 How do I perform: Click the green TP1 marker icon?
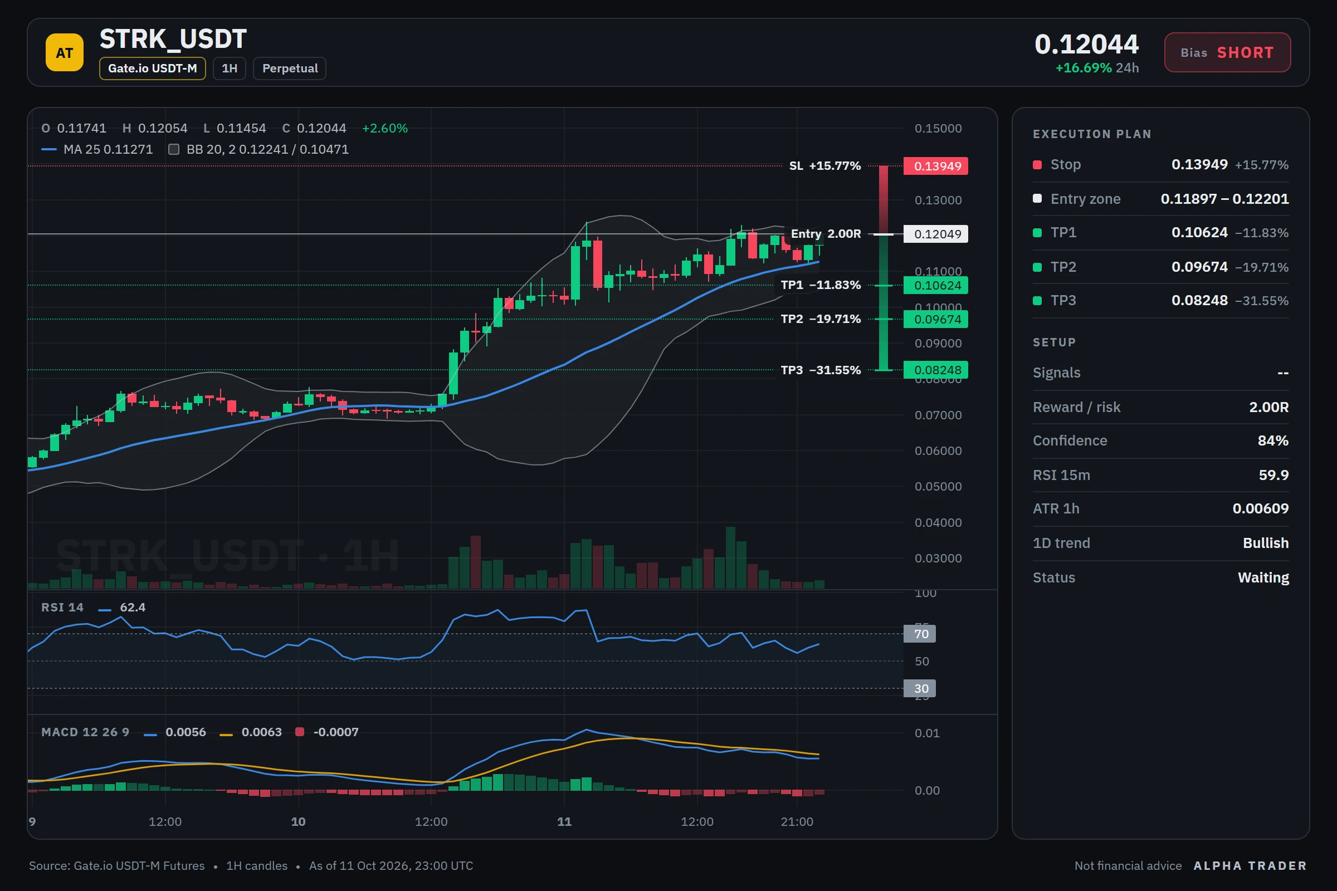click(x=1037, y=232)
